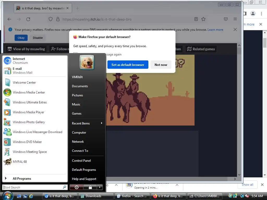Open Network from start menu
This screenshot has width=267, height=200.
78,142
